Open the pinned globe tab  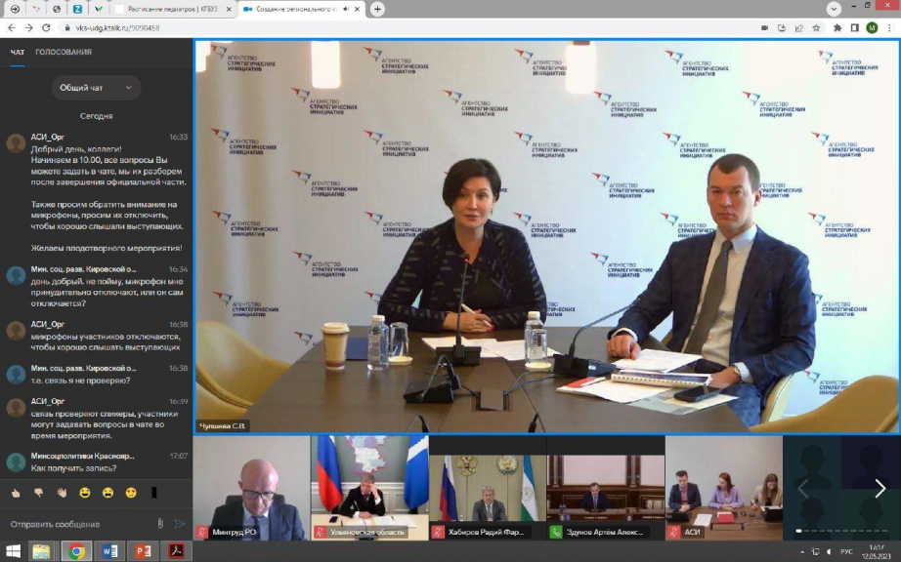click(x=57, y=9)
